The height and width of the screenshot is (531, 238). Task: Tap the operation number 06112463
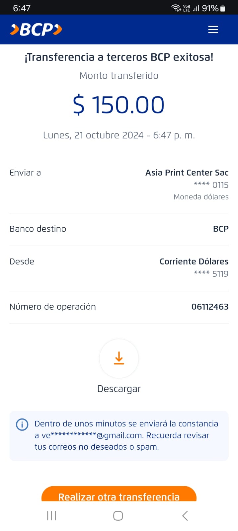click(210, 307)
